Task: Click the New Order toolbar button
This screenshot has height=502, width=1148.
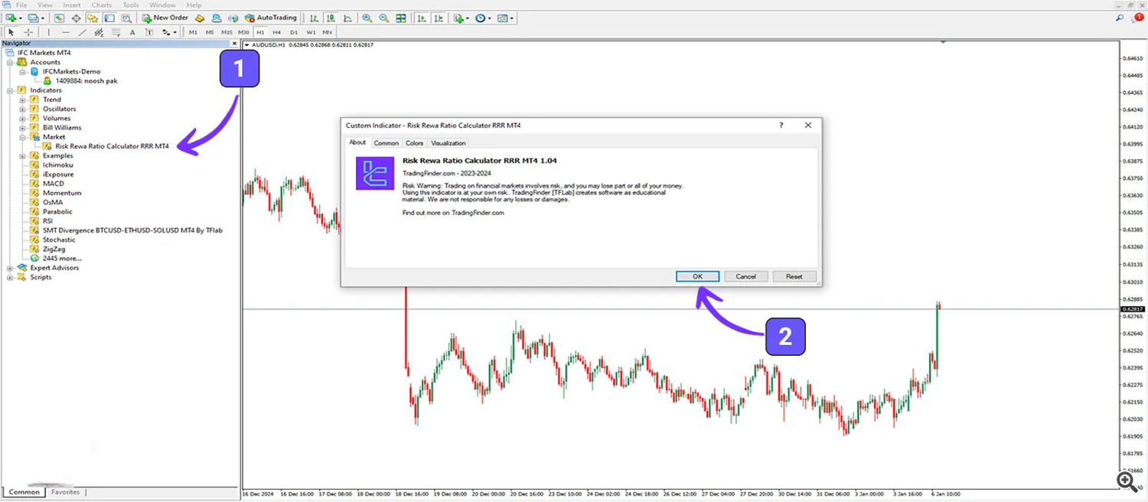Action: 165,18
